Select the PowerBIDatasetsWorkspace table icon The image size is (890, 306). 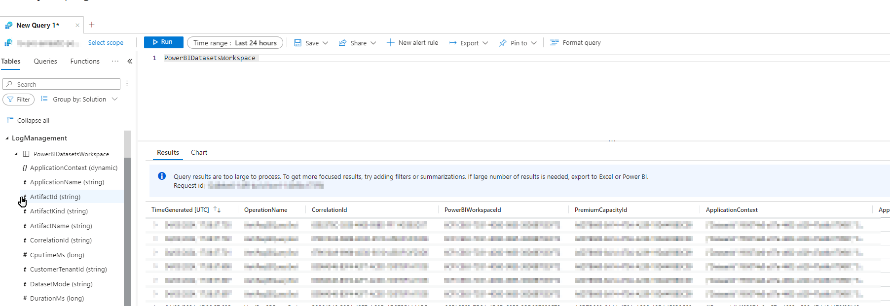tap(26, 154)
